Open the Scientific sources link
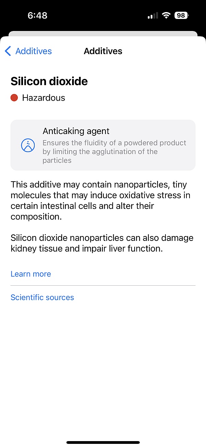The image size is (206, 448). (x=42, y=297)
